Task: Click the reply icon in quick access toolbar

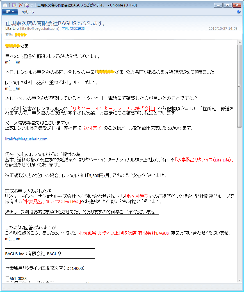Action: [x=27, y=5]
